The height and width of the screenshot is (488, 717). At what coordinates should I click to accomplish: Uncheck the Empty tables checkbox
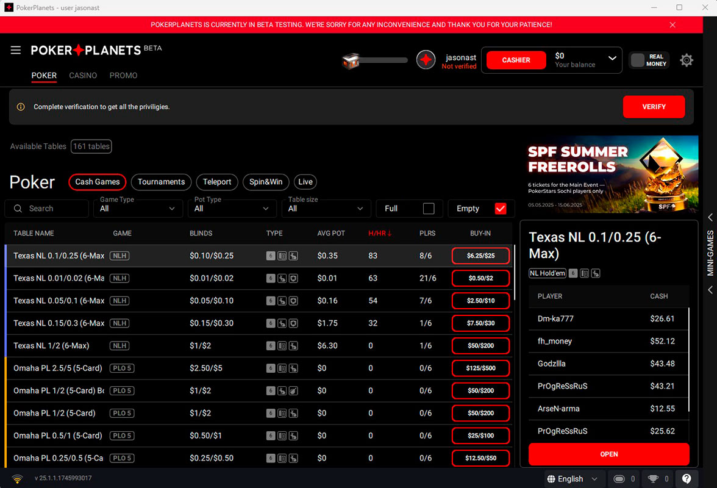[501, 209]
